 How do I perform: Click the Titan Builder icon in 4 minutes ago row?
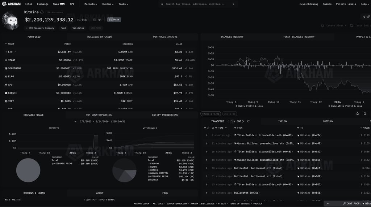(x=235, y=135)
